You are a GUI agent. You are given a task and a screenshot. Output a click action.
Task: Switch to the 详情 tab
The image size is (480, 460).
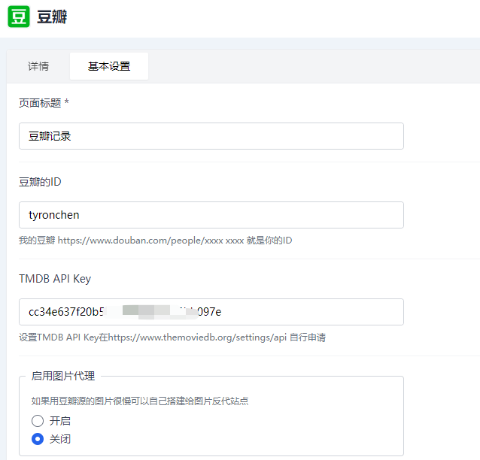click(38, 66)
